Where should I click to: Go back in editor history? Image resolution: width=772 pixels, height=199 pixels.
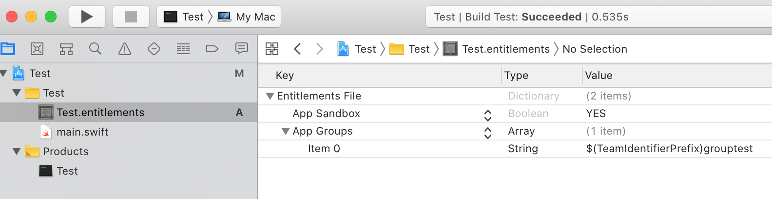(297, 49)
